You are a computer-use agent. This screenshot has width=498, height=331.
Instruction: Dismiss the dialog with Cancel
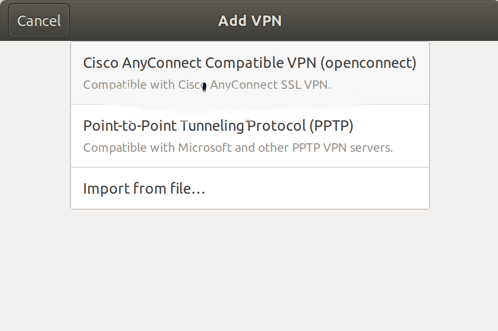coord(38,20)
